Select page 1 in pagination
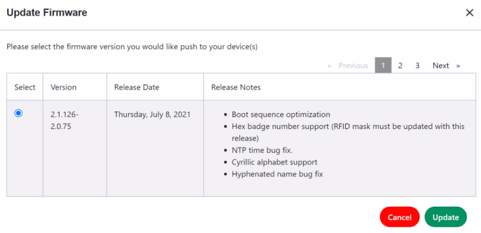The width and height of the screenshot is (481, 233). pos(383,65)
